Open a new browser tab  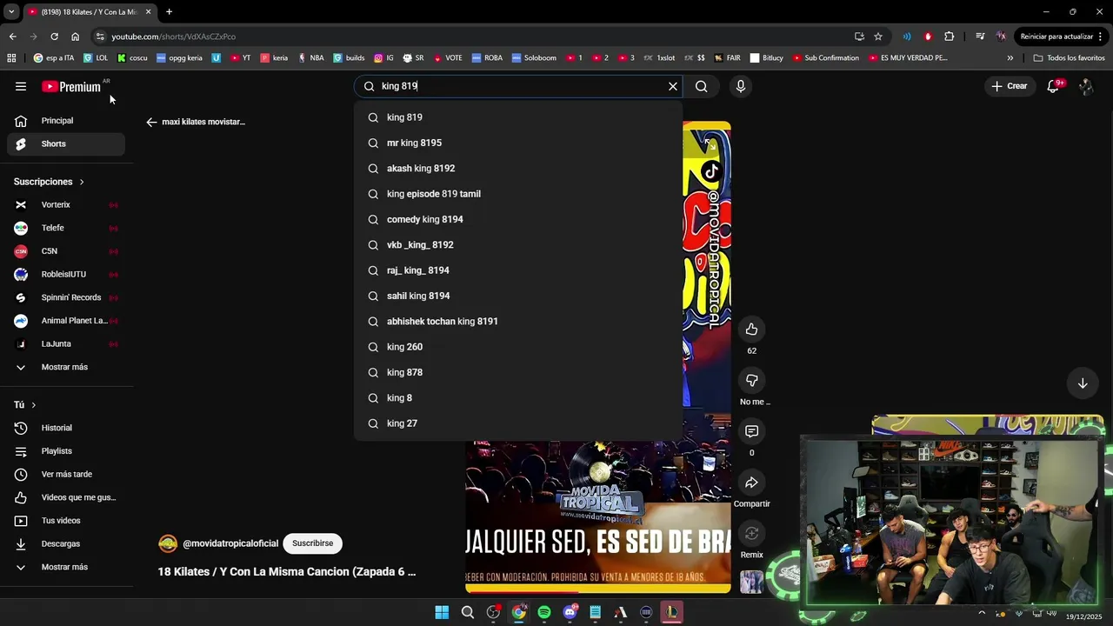169,12
